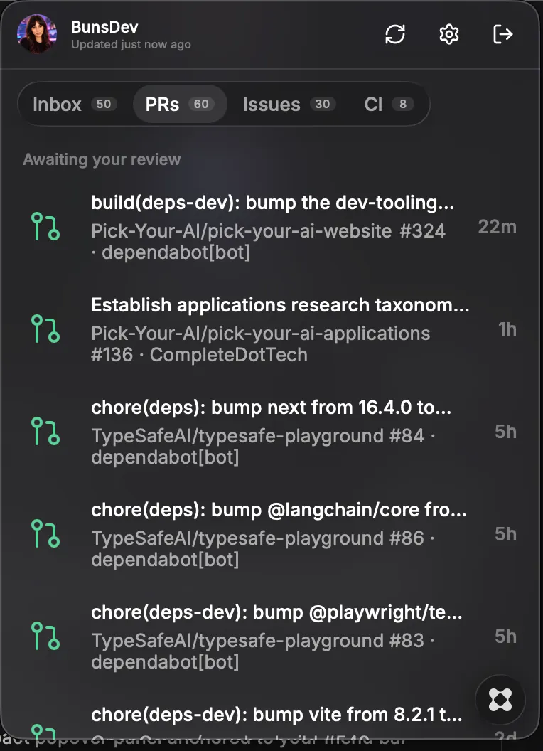Open PR 'chore(deps-dev): bump vite from 8.2.1'
The image size is (543, 751).
point(276,715)
